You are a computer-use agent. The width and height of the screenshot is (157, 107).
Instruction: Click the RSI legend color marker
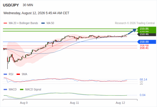click(5, 74)
